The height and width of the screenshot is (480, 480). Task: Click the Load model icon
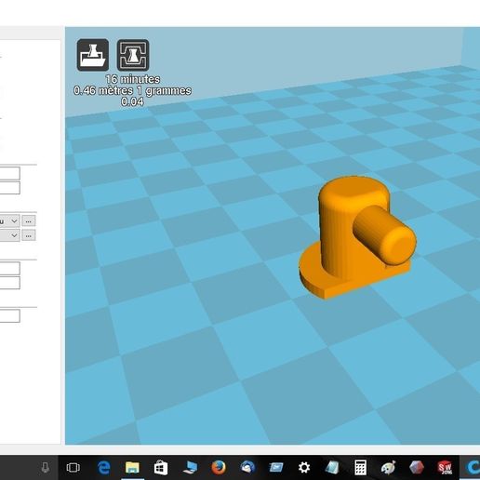tap(93, 55)
